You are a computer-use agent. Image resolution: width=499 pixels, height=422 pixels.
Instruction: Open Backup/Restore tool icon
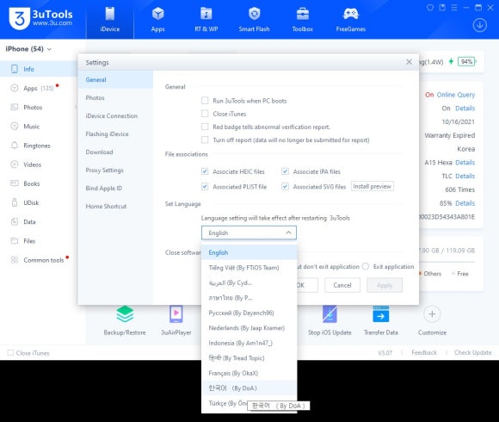[x=125, y=314]
